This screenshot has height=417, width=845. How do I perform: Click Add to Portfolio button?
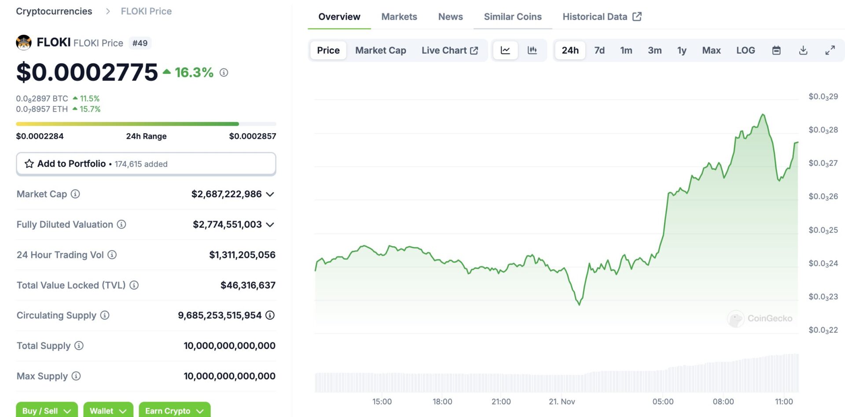coord(146,164)
